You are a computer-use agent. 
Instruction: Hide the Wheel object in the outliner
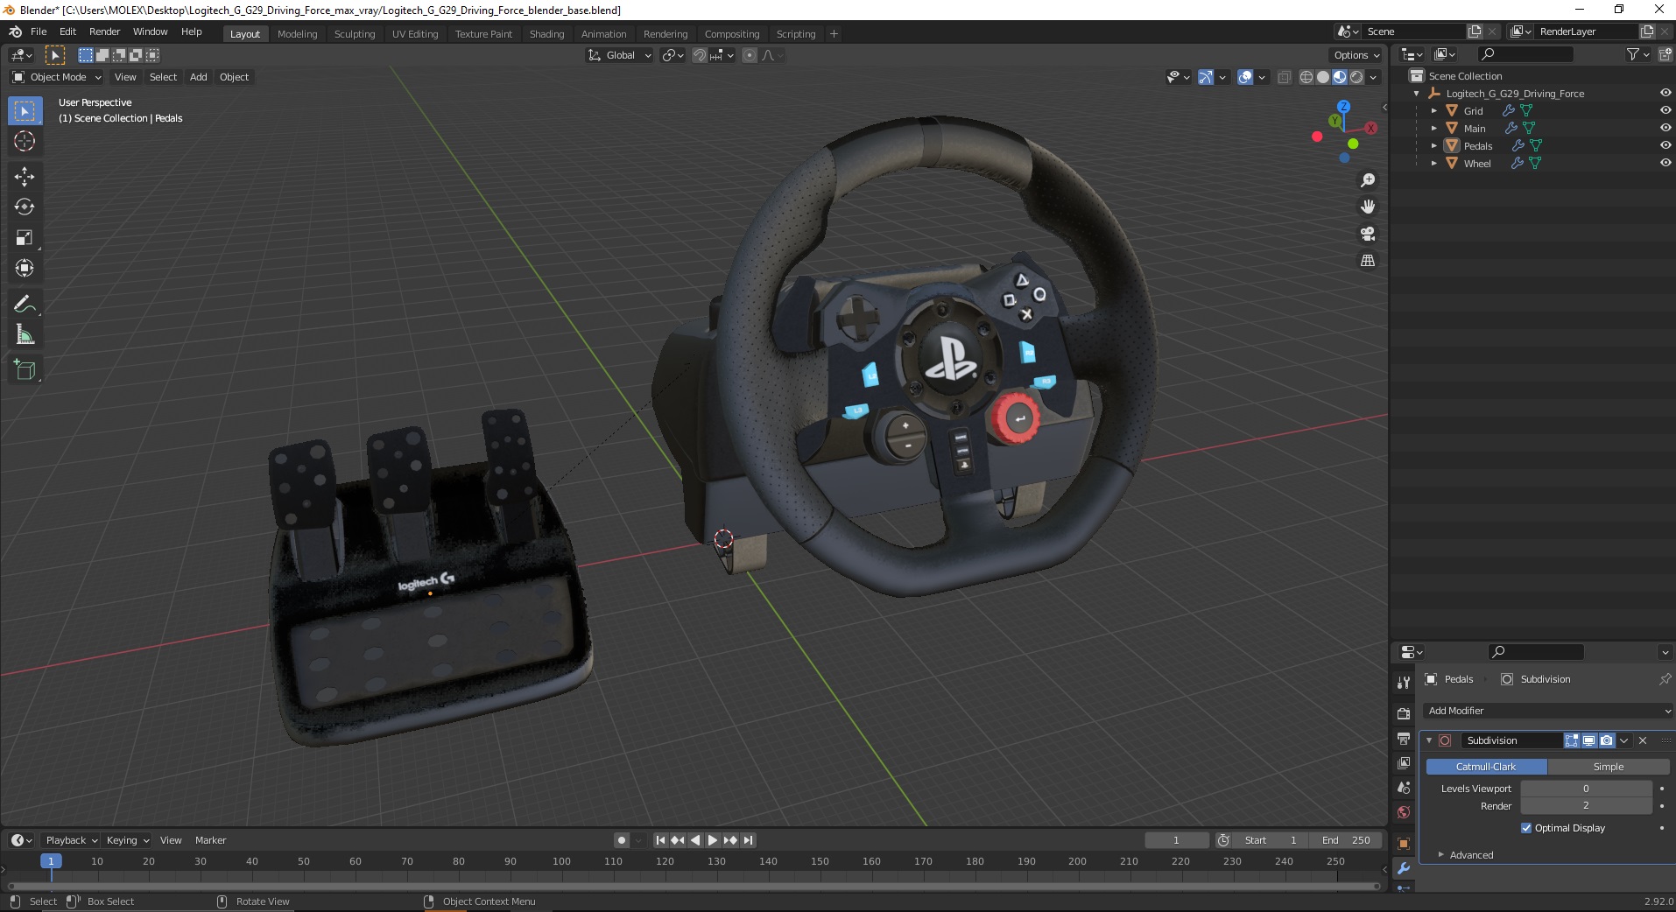coord(1665,164)
